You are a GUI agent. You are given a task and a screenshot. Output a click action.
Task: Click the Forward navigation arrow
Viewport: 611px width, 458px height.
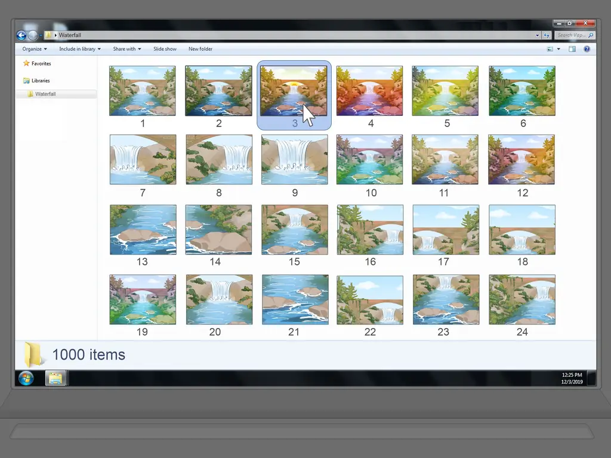click(x=33, y=35)
